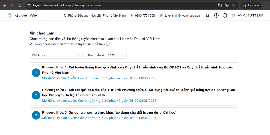The image size is (270, 135).
Task: Click the number 1 circle badge
Action: [36, 73]
